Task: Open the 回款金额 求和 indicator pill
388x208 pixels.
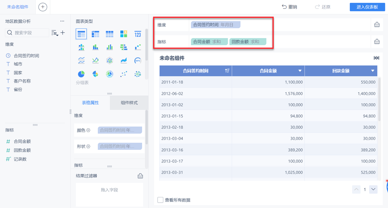Action: [248, 42]
